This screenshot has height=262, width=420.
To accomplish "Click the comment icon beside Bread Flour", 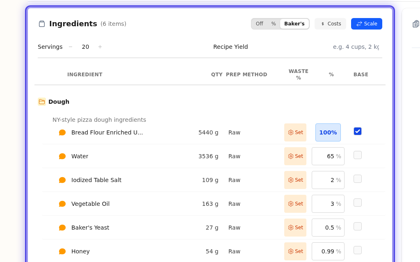I will point(62,132).
